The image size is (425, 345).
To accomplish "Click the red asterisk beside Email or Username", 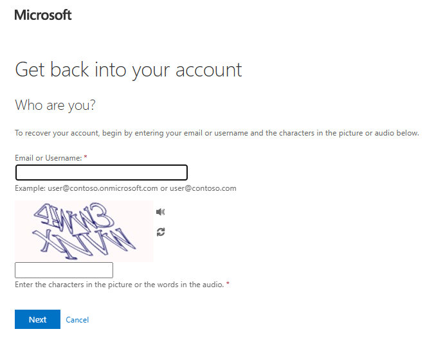I will 86,157.
